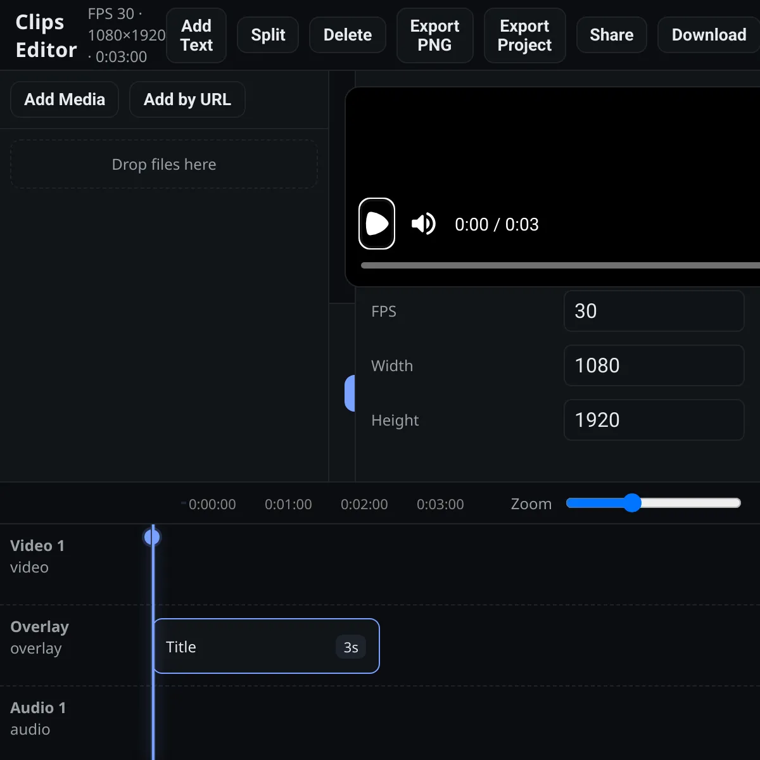The image size is (760, 760).
Task: Mute the preview with speaker icon
Action: [424, 224]
